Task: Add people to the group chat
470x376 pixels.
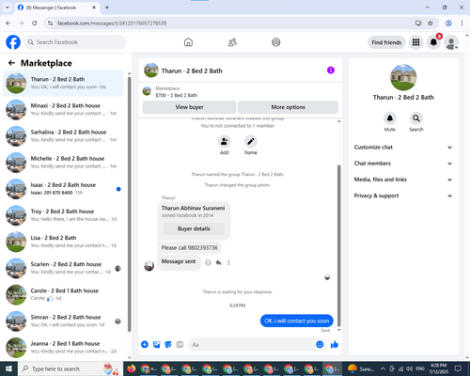Action: coord(225,142)
